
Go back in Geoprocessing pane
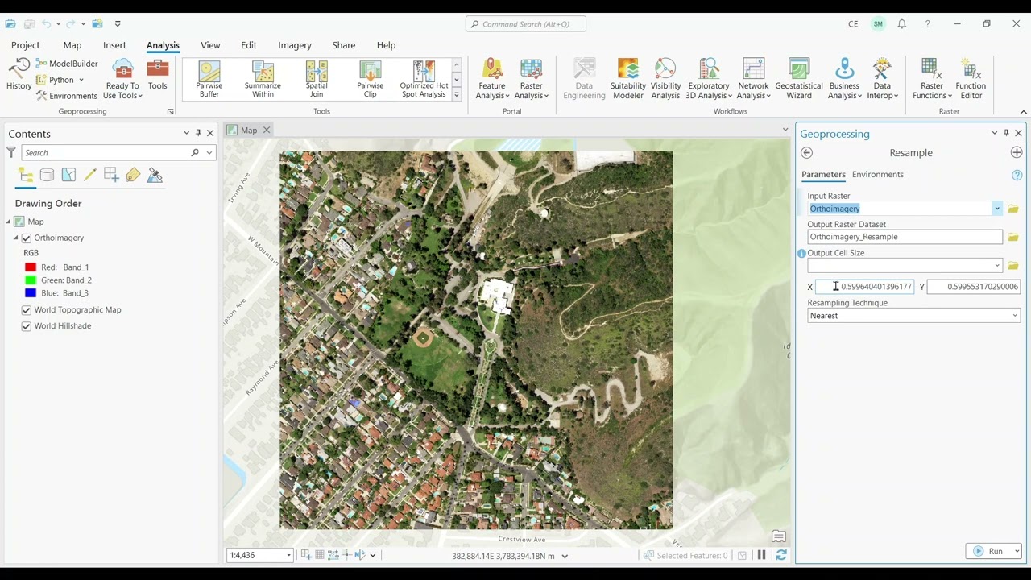(x=806, y=153)
